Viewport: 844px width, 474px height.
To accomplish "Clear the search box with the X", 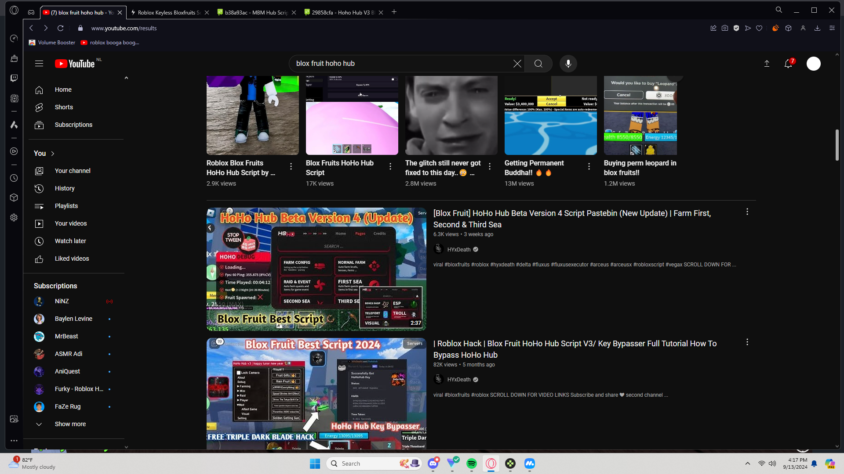I will pyautogui.click(x=517, y=64).
